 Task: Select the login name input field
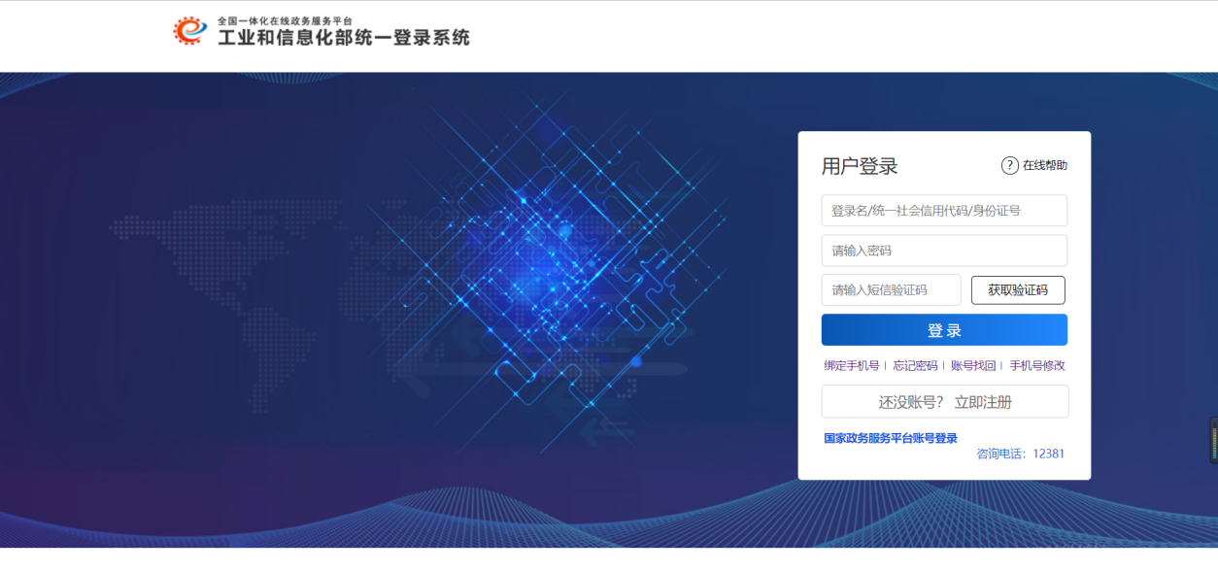943,210
